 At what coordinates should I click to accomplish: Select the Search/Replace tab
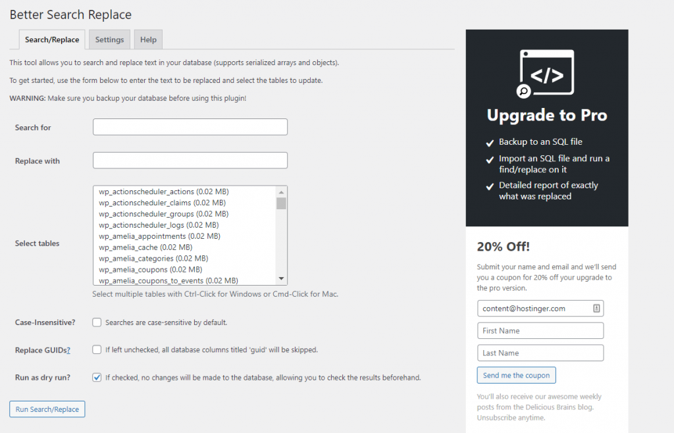[51, 39]
